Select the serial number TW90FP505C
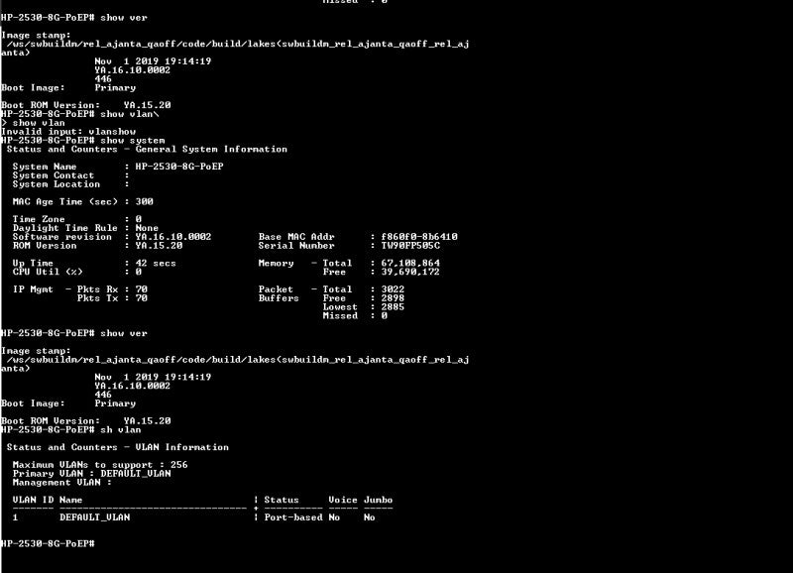Image resolution: width=793 pixels, height=573 pixels. (410, 246)
